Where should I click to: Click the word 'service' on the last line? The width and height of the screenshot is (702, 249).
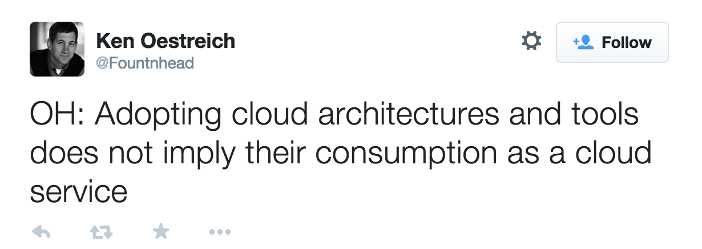pos(78,192)
